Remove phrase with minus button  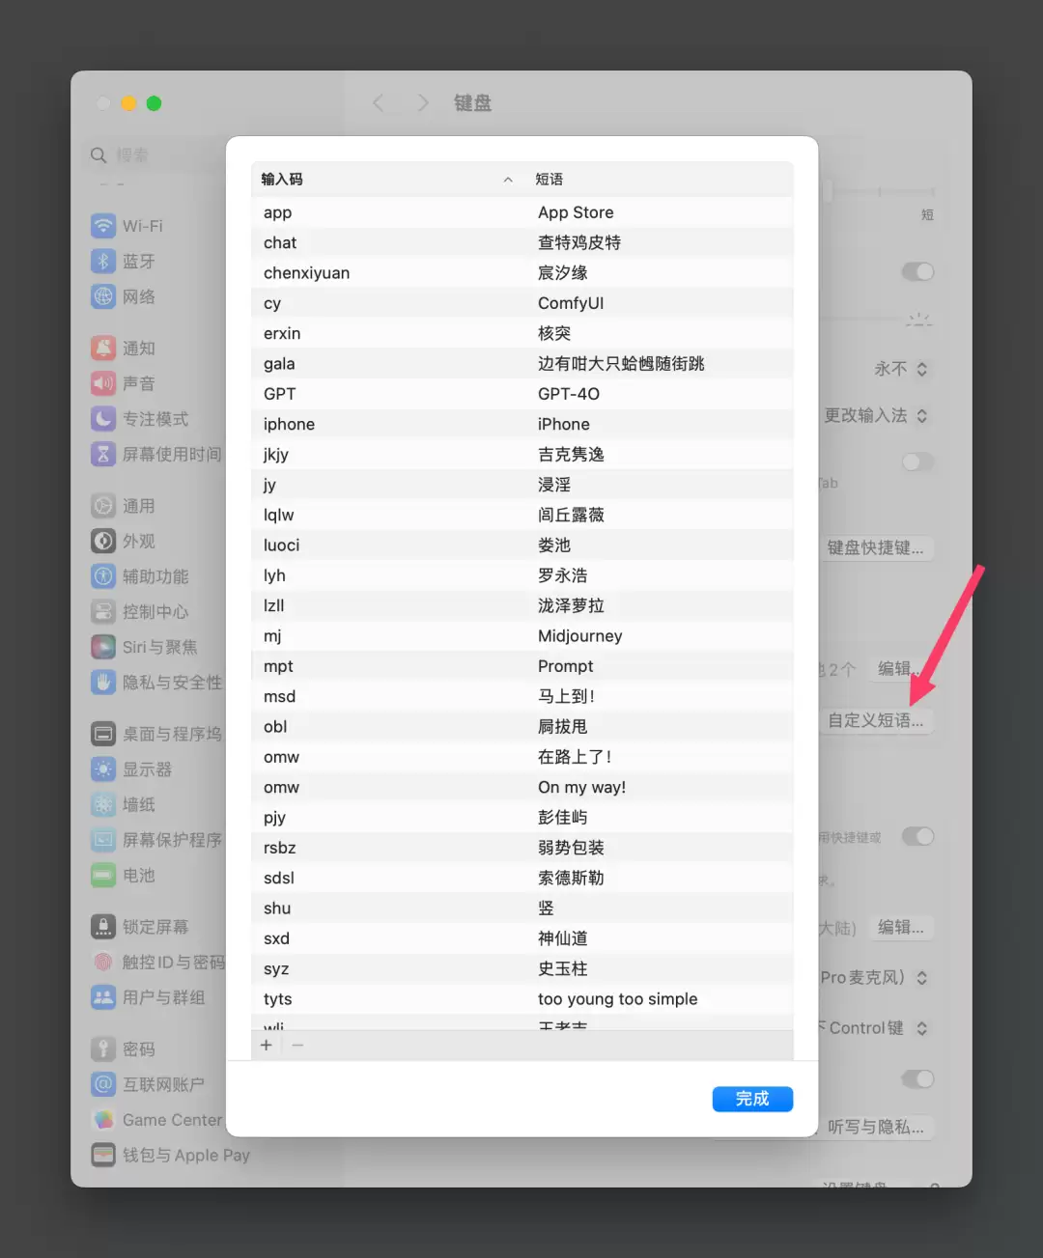[x=297, y=1045]
